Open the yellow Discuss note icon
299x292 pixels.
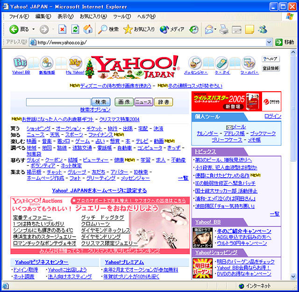pos(249,29)
